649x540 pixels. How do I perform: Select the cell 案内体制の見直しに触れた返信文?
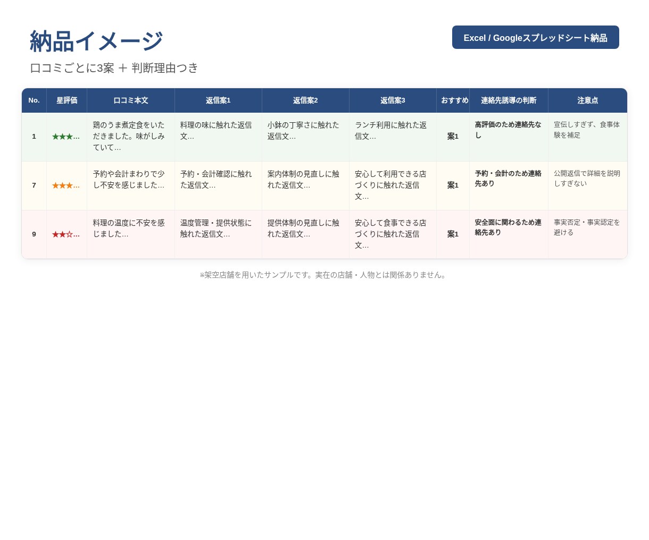pos(305,186)
